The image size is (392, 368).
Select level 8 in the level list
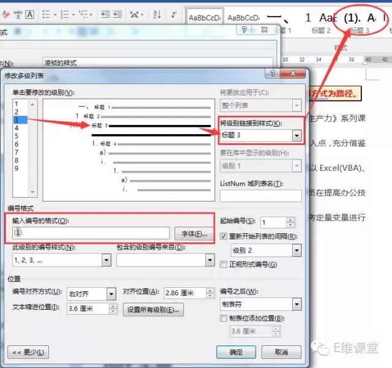tap(17, 160)
